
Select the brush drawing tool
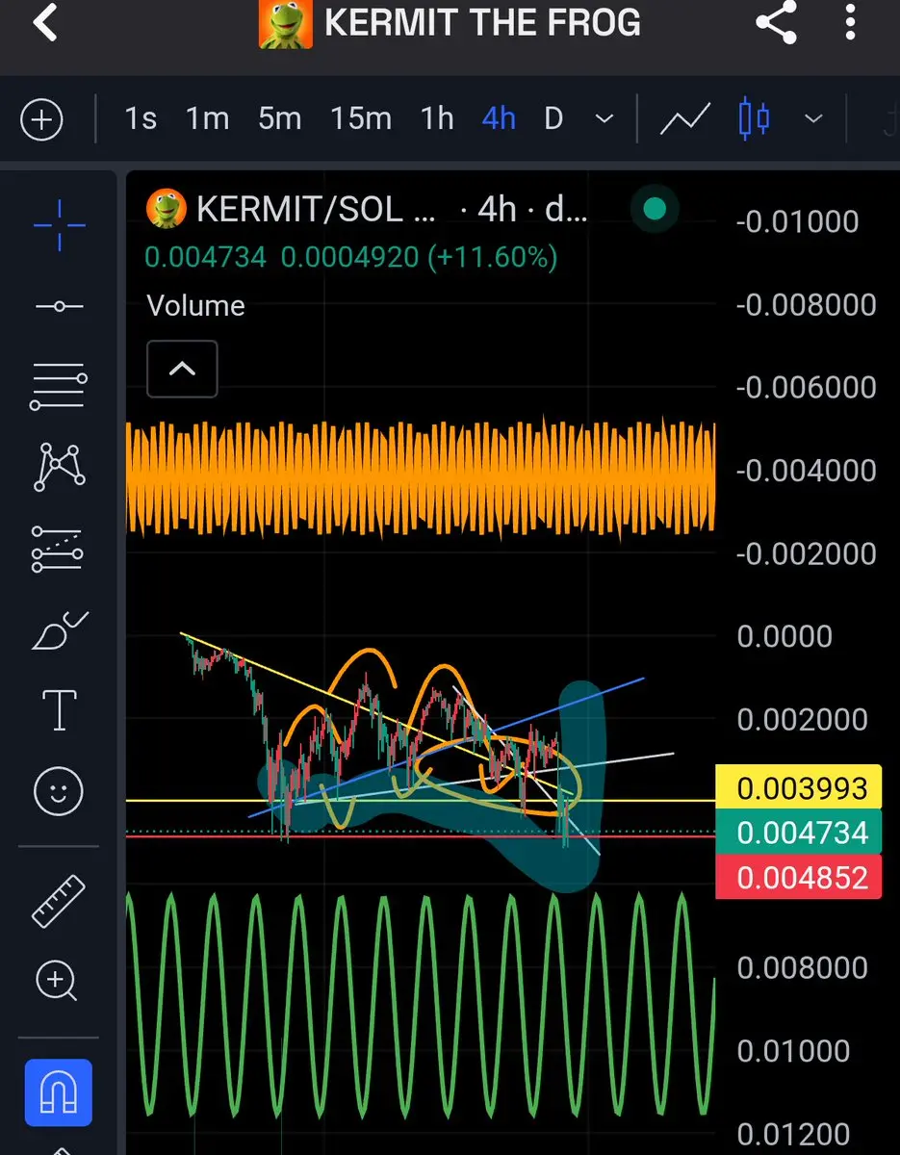pos(59,630)
